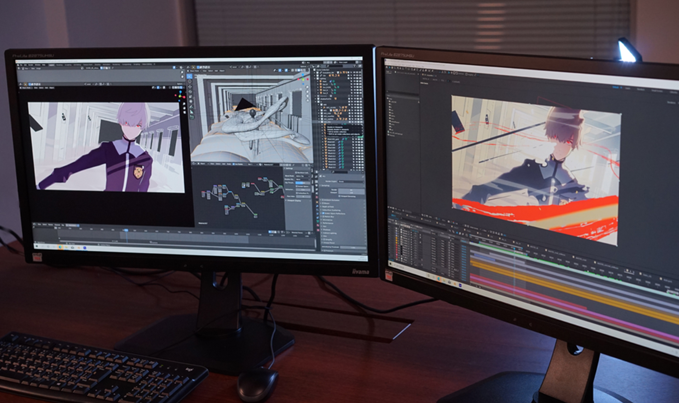Enable the Ambient Occlusion checkbox

322,200
